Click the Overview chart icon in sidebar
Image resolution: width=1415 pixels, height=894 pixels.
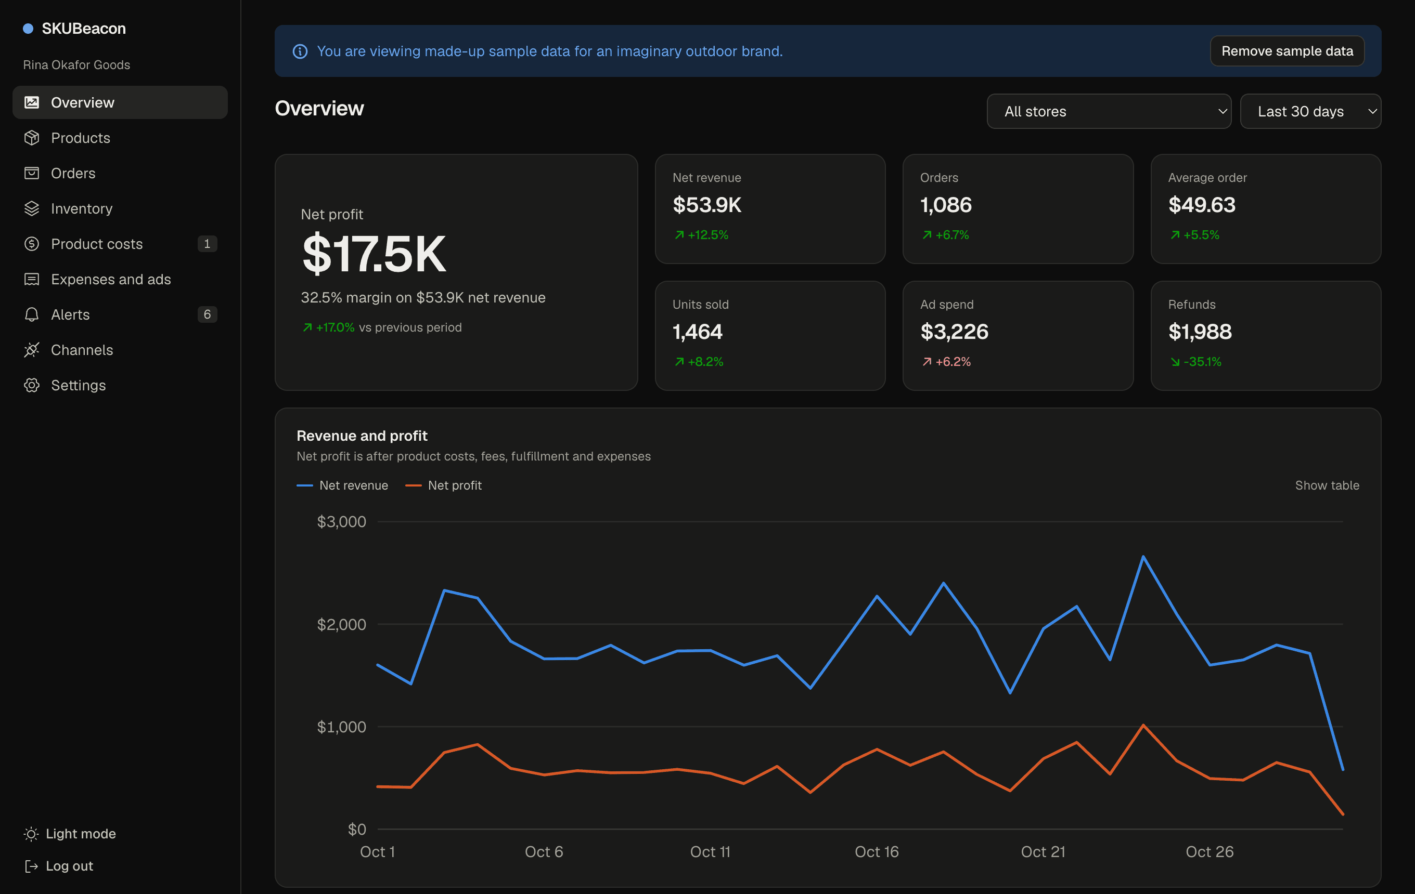[x=32, y=102]
